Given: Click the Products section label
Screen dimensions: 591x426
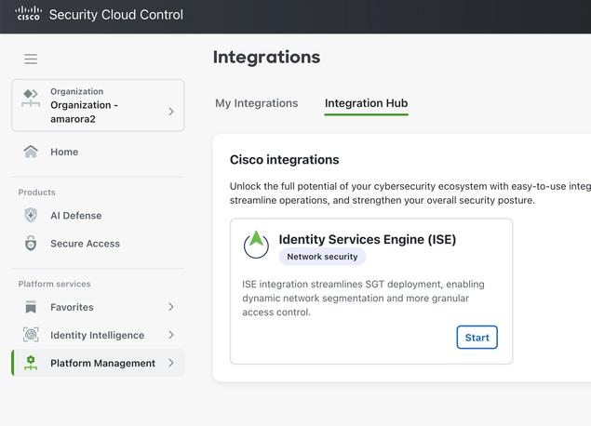Looking at the screenshot, I should click(37, 193).
